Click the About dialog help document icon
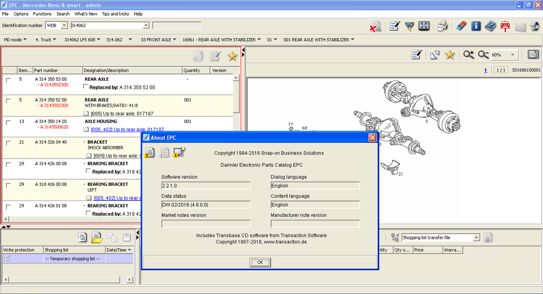543x294 pixels. tap(149, 153)
